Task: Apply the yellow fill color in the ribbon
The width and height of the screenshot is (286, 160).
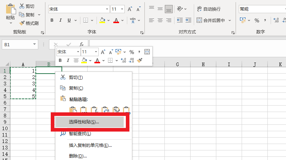Action: 102,20
